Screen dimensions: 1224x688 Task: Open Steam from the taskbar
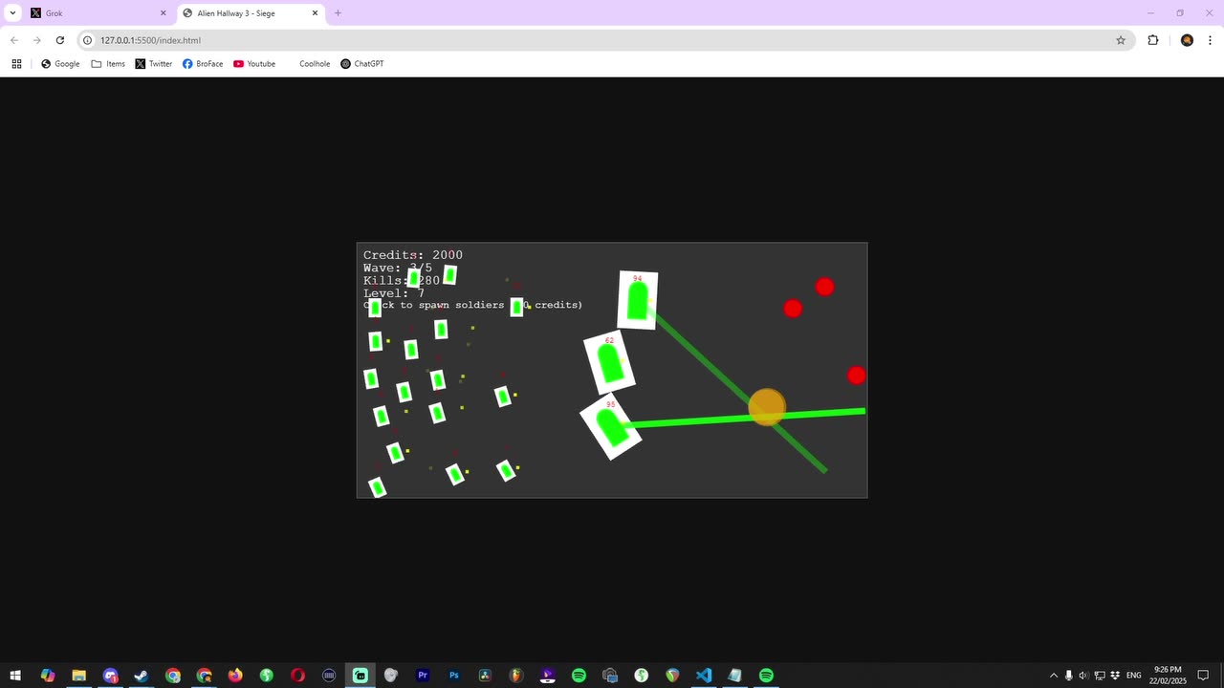tap(142, 676)
